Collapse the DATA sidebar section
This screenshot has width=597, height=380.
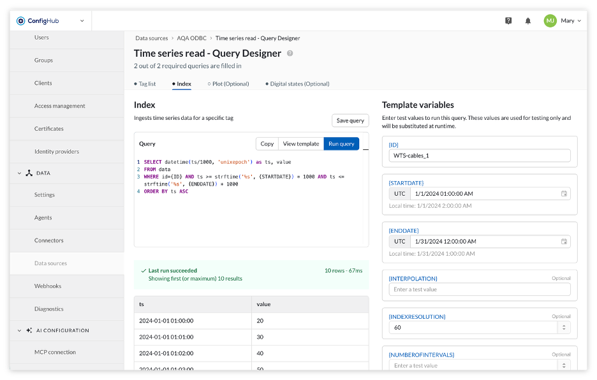pyautogui.click(x=19, y=173)
